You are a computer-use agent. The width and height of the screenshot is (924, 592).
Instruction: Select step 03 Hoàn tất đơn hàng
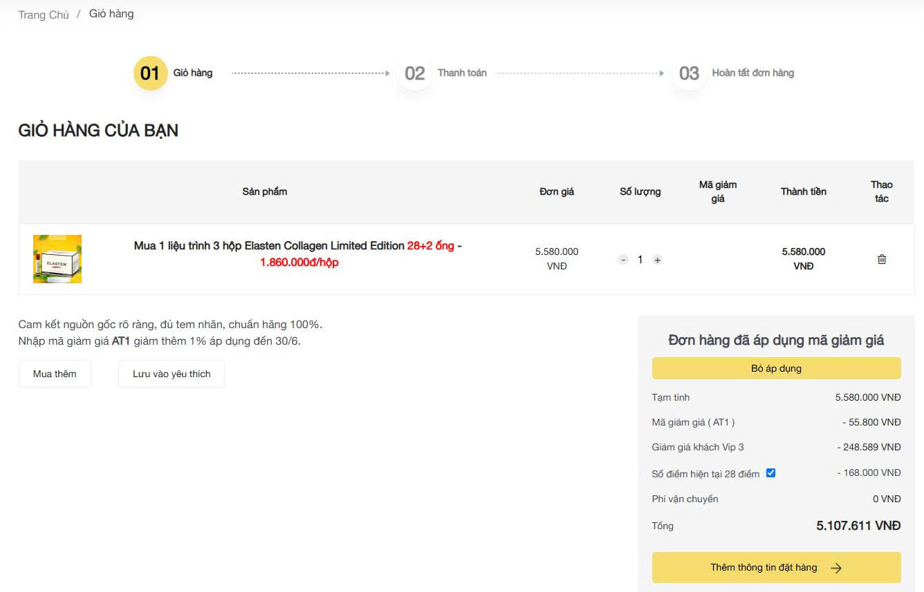click(x=733, y=73)
